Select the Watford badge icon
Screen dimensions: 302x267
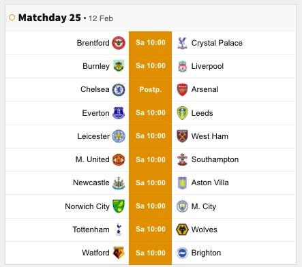tap(119, 253)
